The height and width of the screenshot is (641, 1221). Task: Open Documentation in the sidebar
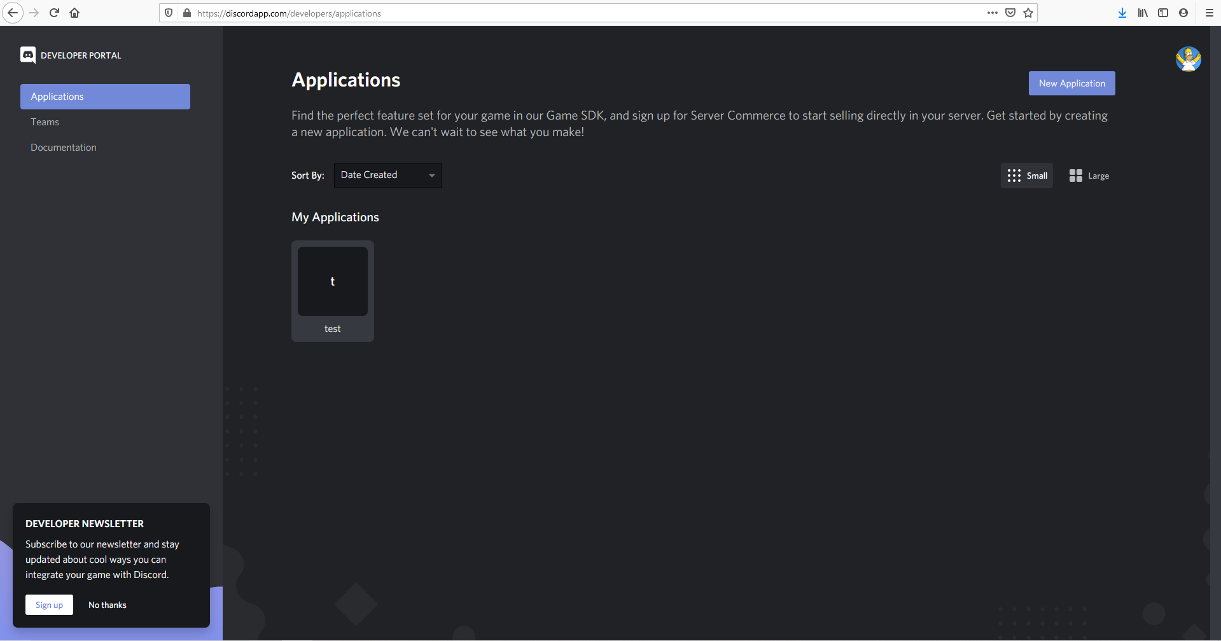[x=64, y=148]
